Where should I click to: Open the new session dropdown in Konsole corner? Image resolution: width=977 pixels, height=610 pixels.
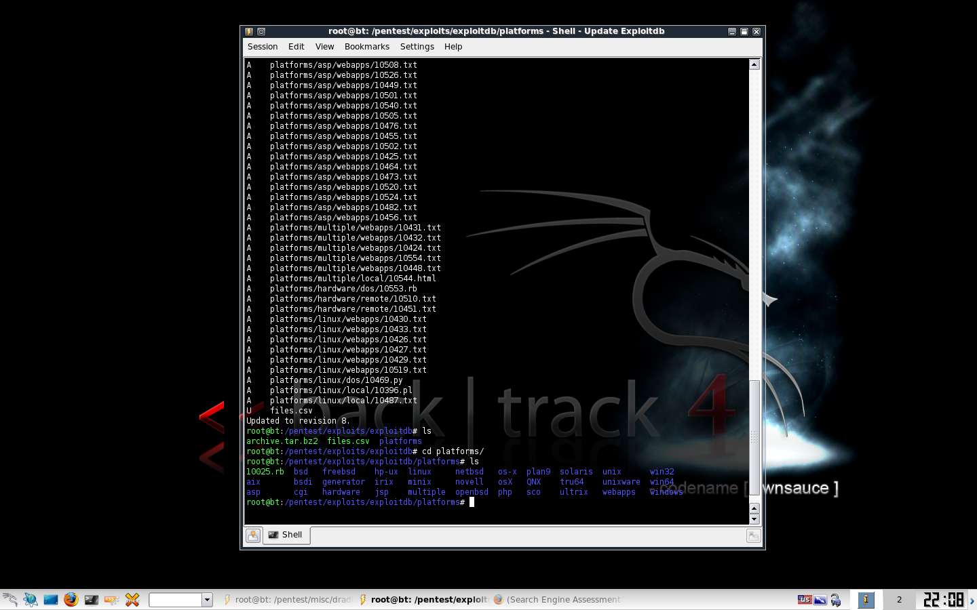coord(253,535)
